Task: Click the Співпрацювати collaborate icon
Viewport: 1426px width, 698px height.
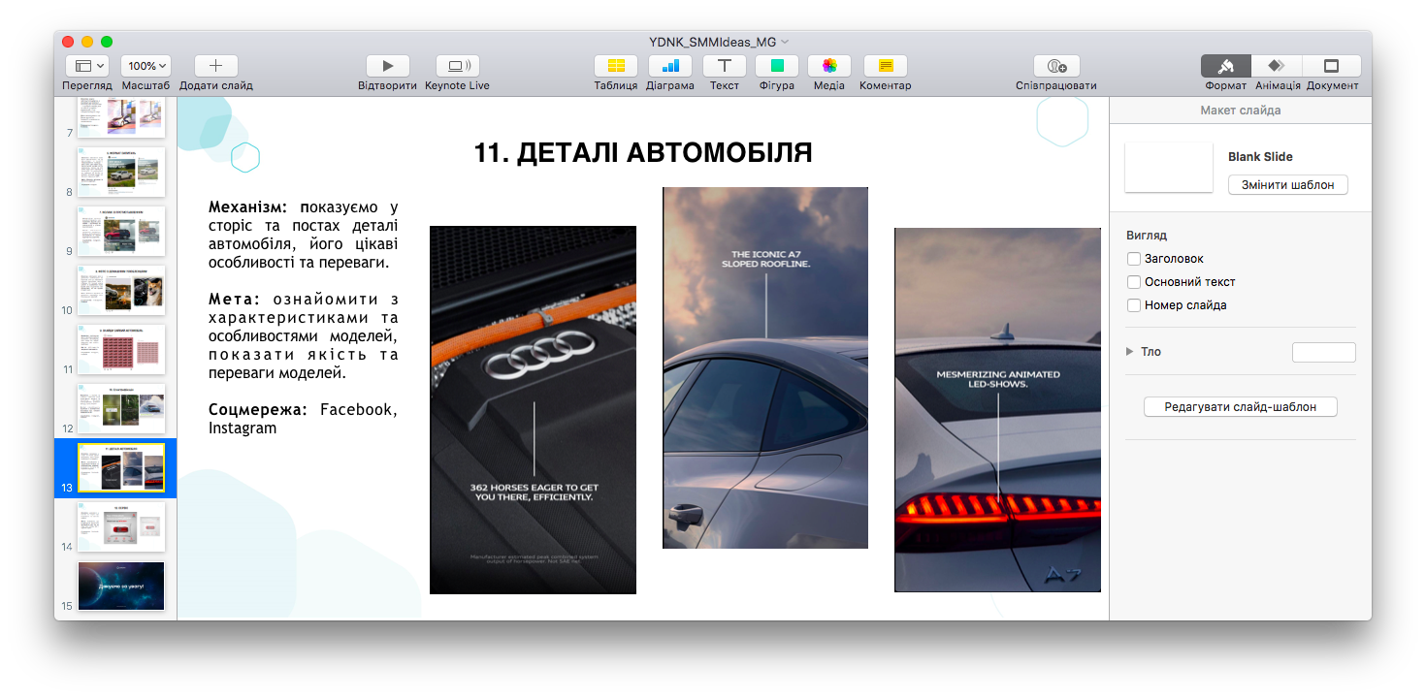Action: coord(1056,66)
